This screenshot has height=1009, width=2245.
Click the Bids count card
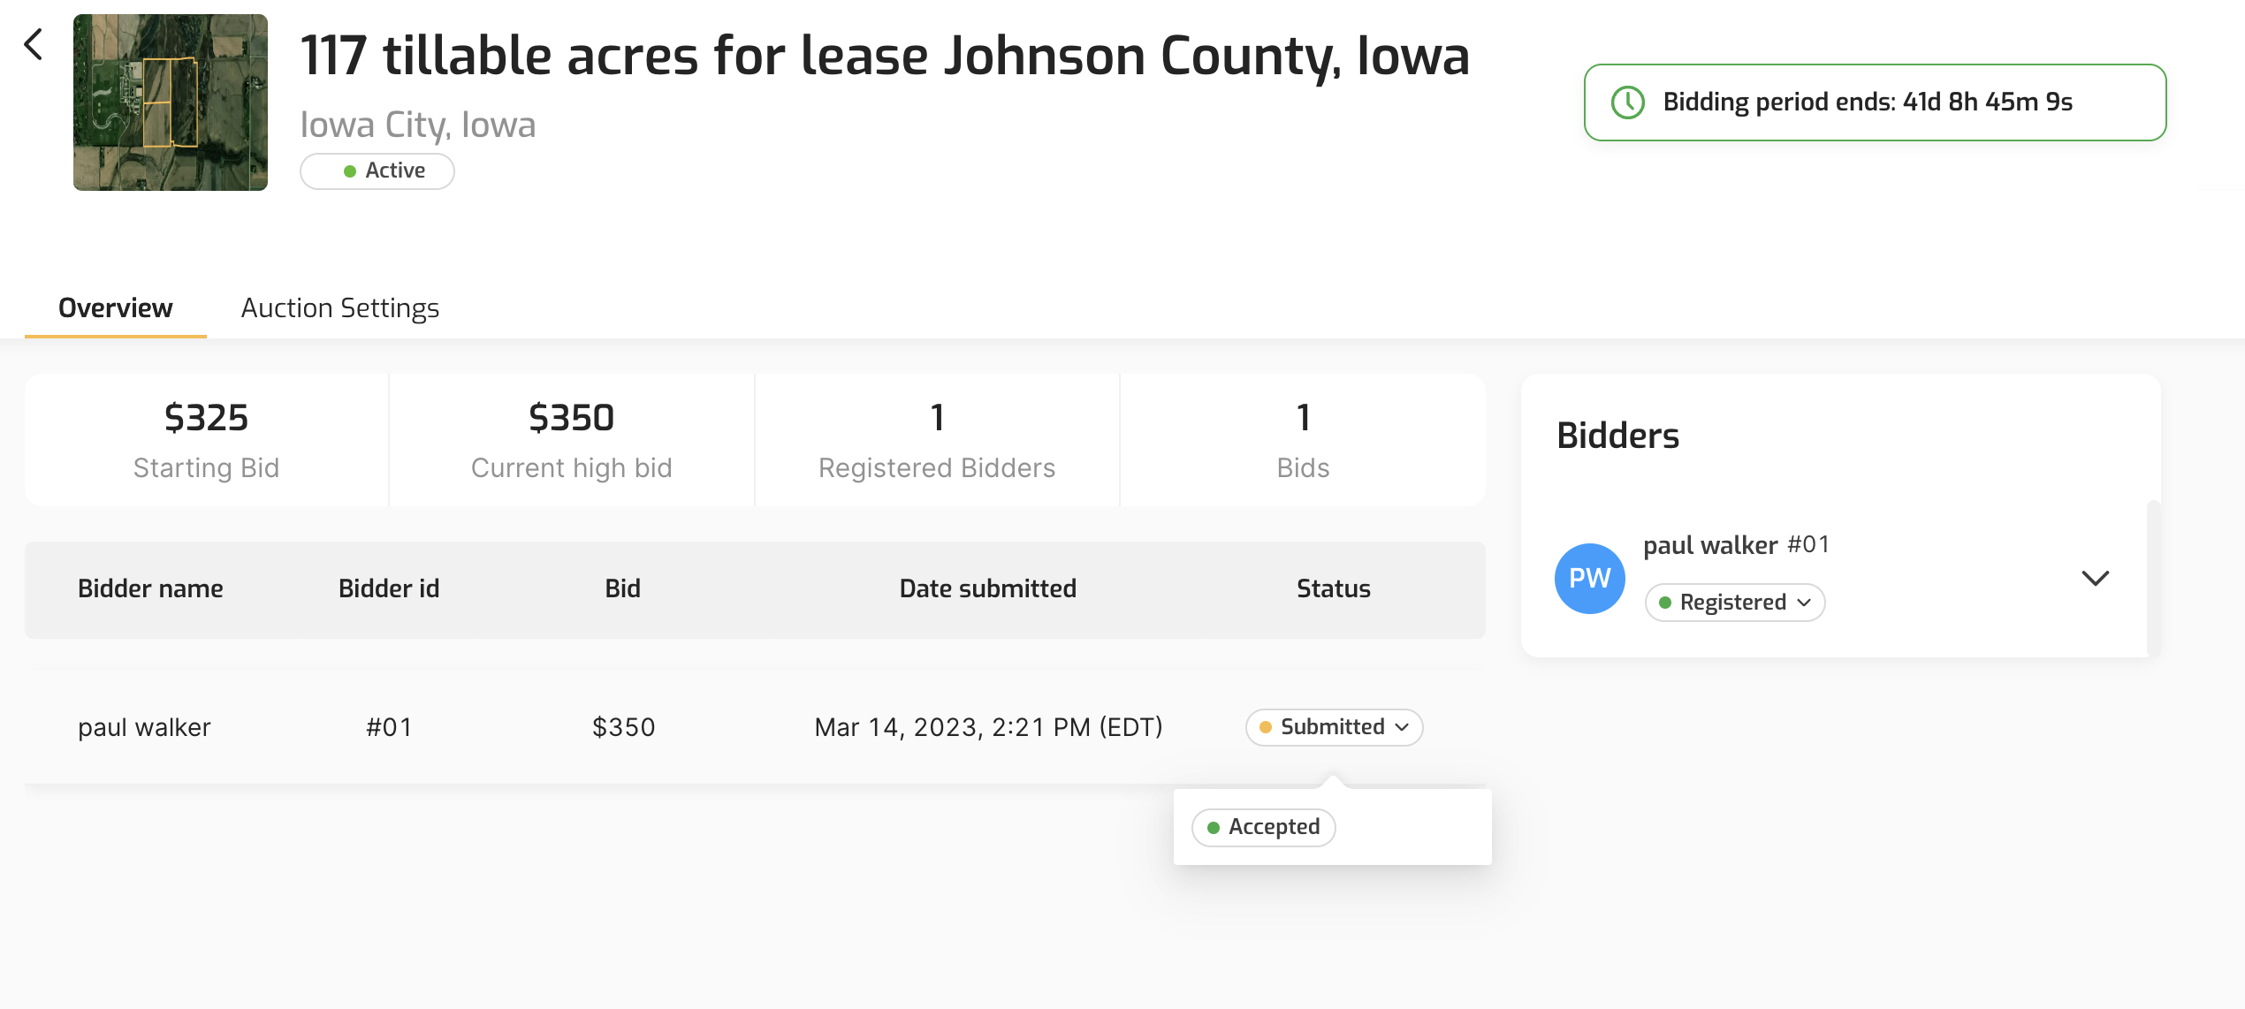click(x=1303, y=440)
